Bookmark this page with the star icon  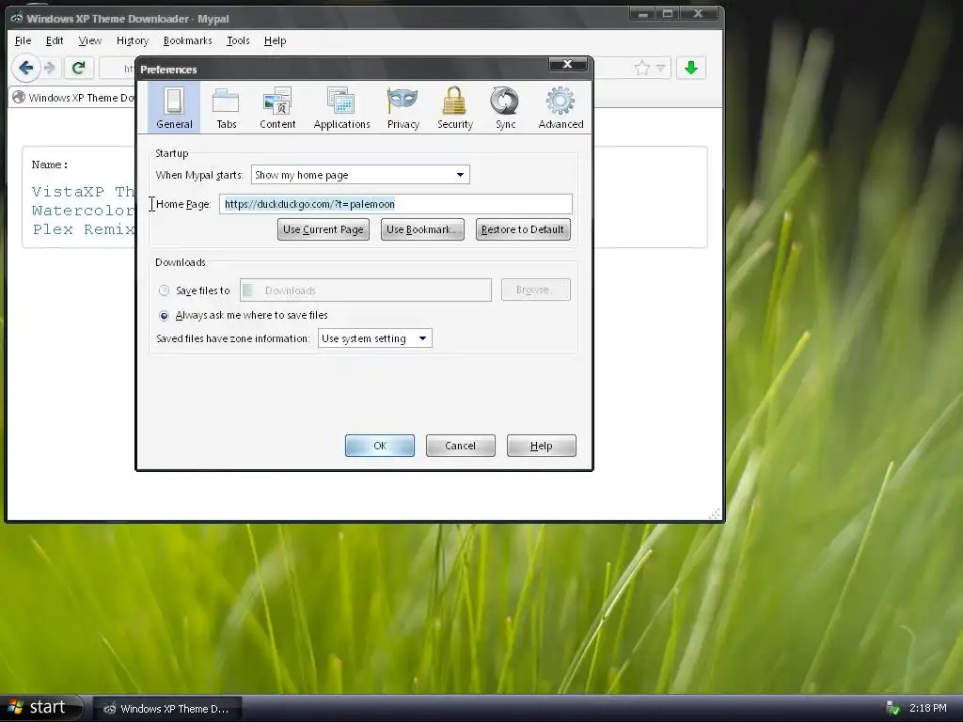pyautogui.click(x=641, y=68)
